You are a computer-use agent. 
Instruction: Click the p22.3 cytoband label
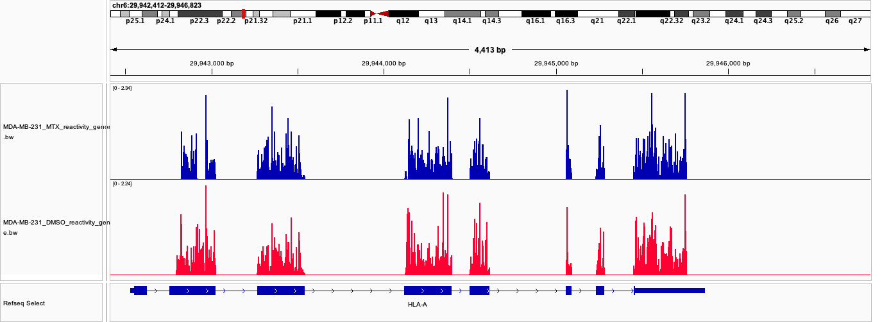199,21
